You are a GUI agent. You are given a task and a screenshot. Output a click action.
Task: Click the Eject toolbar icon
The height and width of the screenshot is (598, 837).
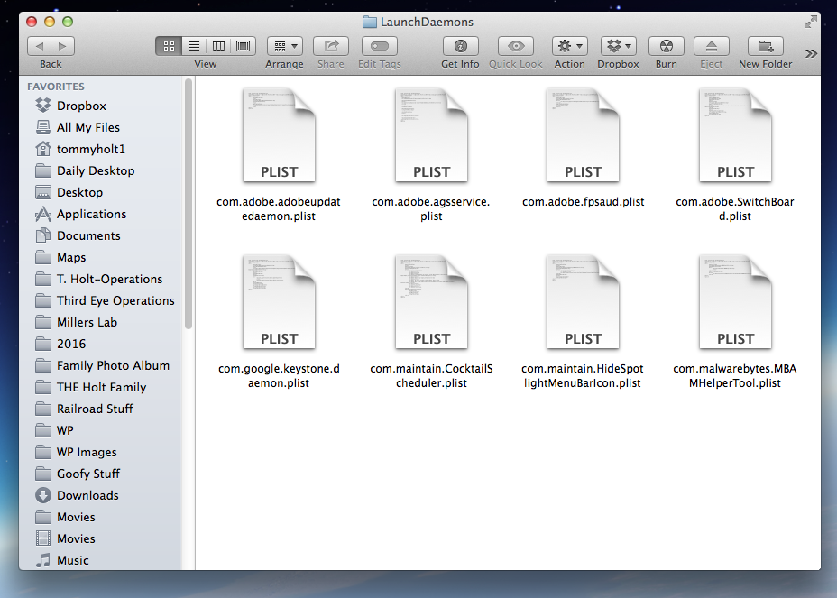[711, 46]
